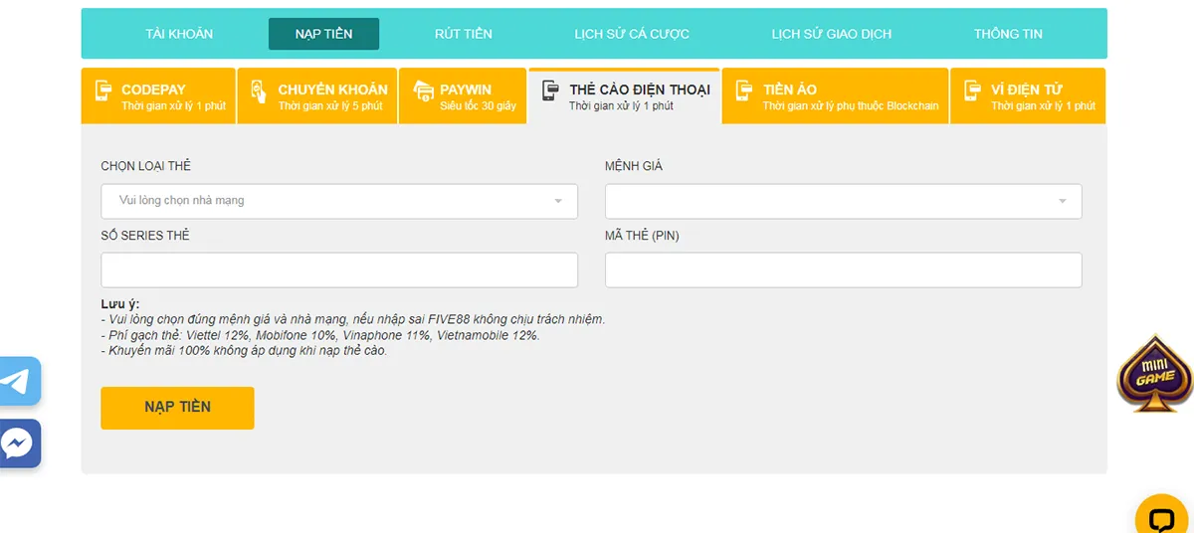The image size is (1194, 533).
Task: Click the 'MỆNH GIÁ' label
Action: point(634,166)
